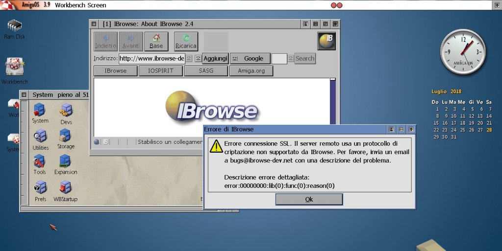Click the IBrowse globe logo in the toolbar

pyautogui.click(x=326, y=41)
